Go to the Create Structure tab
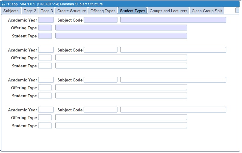Image resolution: width=242 pixels, height=153 pixels. click(x=72, y=11)
